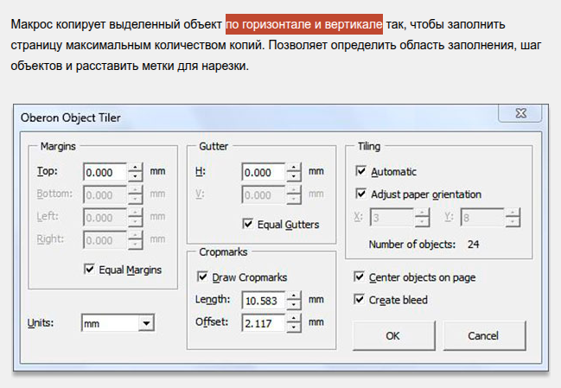Increase the Cropmarks Length value
561x388 pixels.
tap(294, 296)
